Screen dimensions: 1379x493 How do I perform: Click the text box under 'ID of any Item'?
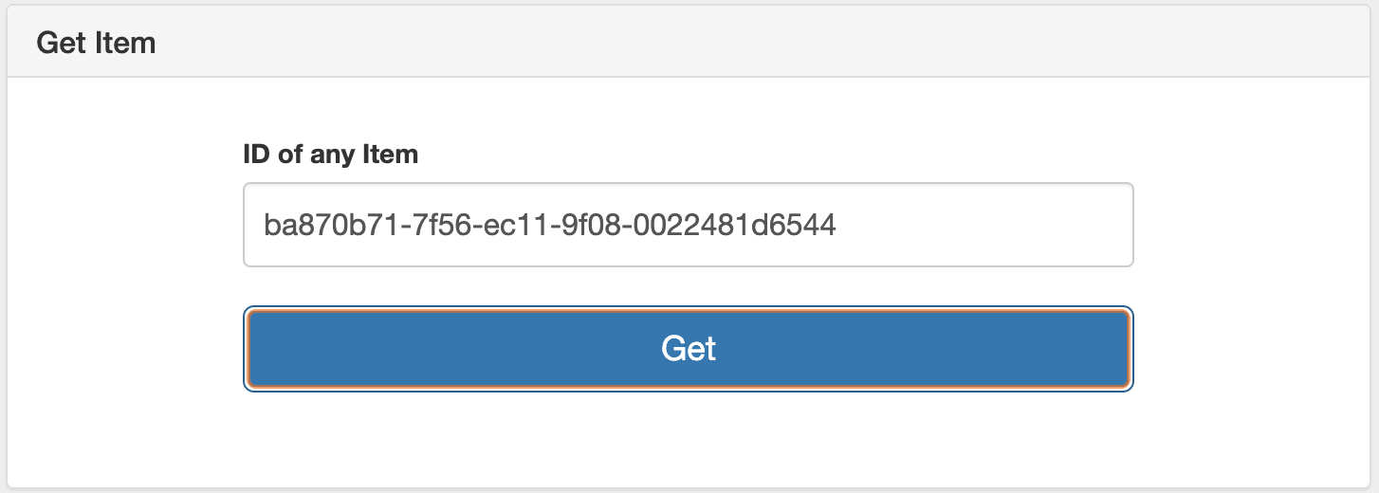[x=689, y=225]
